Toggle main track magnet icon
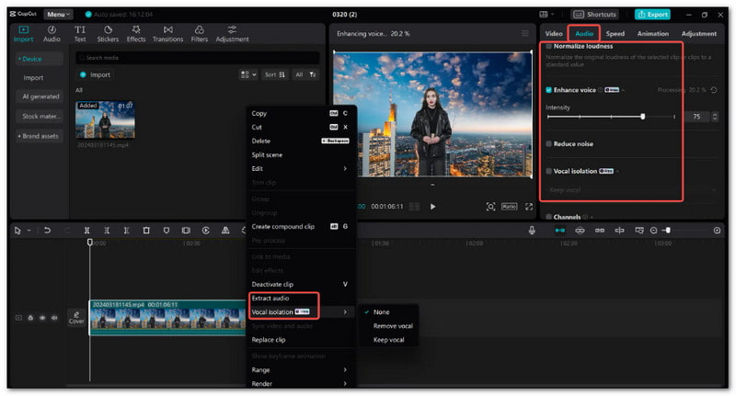 (x=559, y=230)
